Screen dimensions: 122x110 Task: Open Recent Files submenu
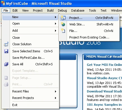coord(30,91)
